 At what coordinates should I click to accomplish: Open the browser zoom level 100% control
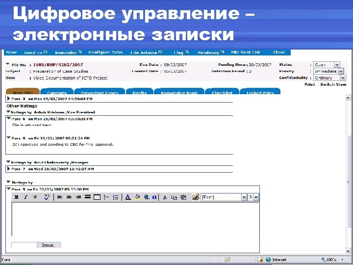[333, 260]
